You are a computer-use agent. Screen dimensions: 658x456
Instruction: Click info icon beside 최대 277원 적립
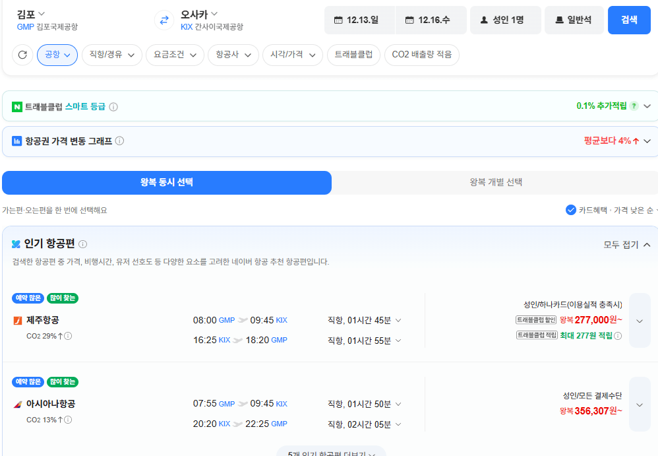pyautogui.click(x=618, y=335)
